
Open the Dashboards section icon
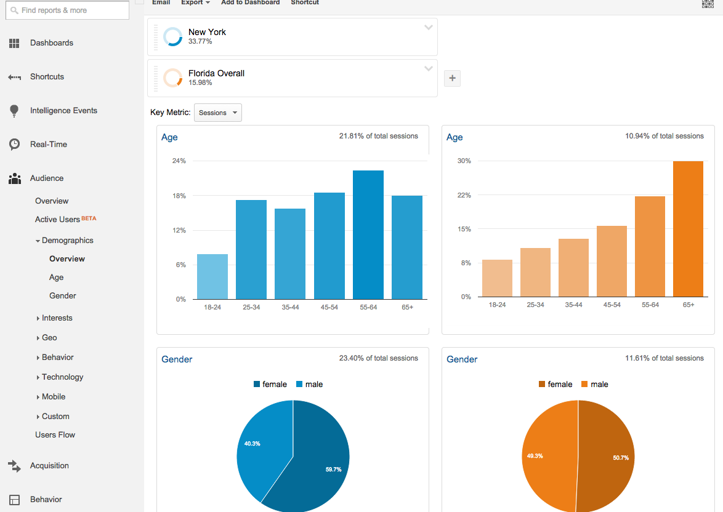tap(14, 42)
